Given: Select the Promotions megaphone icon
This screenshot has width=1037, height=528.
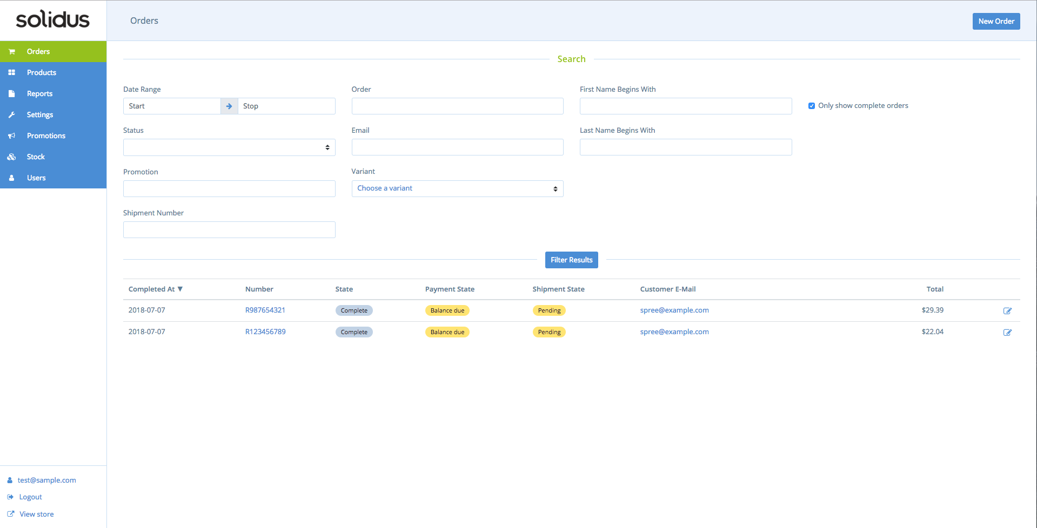Looking at the screenshot, I should [x=12, y=136].
